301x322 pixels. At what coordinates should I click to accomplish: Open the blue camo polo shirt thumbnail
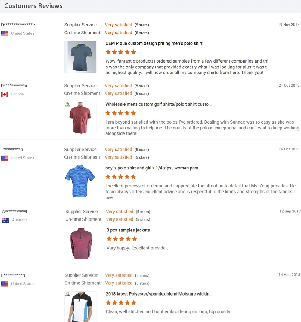coord(80,181)
